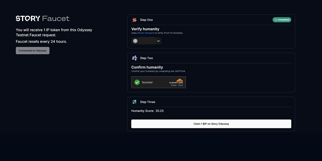Click the Step One pinwheel icon
The image size is (322, 161).
pyautogui.click(x=134, y=20)
